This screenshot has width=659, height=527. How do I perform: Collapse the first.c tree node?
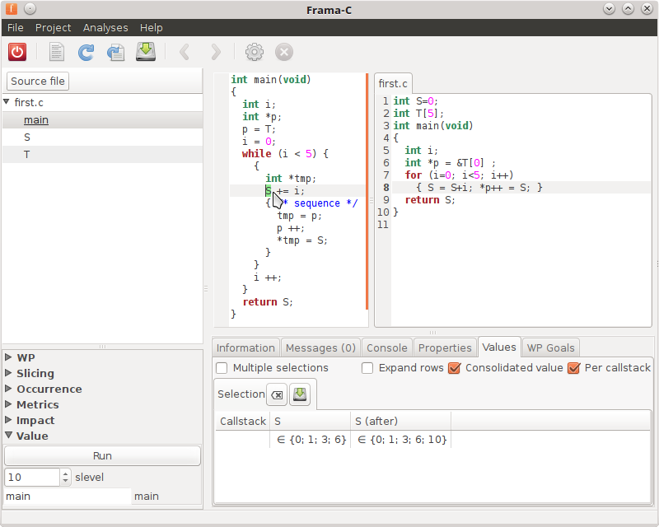[7, 102]
